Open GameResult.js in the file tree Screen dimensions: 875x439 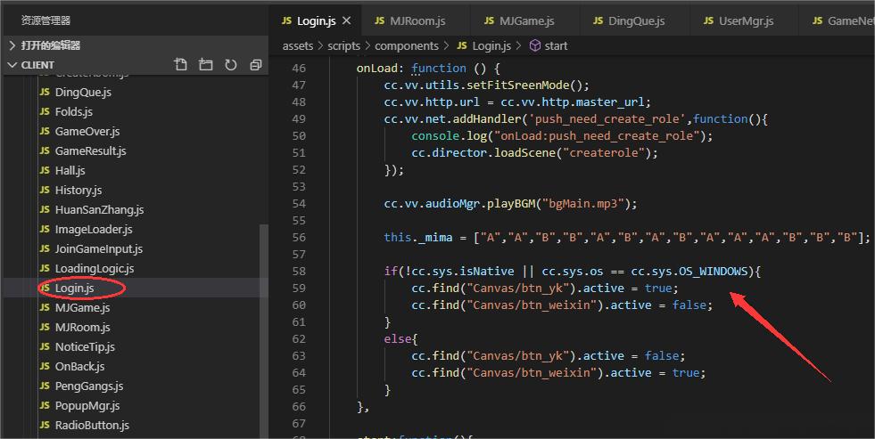point(90,151)
